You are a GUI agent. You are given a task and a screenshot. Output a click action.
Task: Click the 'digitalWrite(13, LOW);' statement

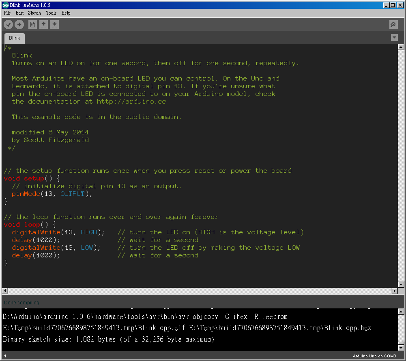(x=56, y=248)
